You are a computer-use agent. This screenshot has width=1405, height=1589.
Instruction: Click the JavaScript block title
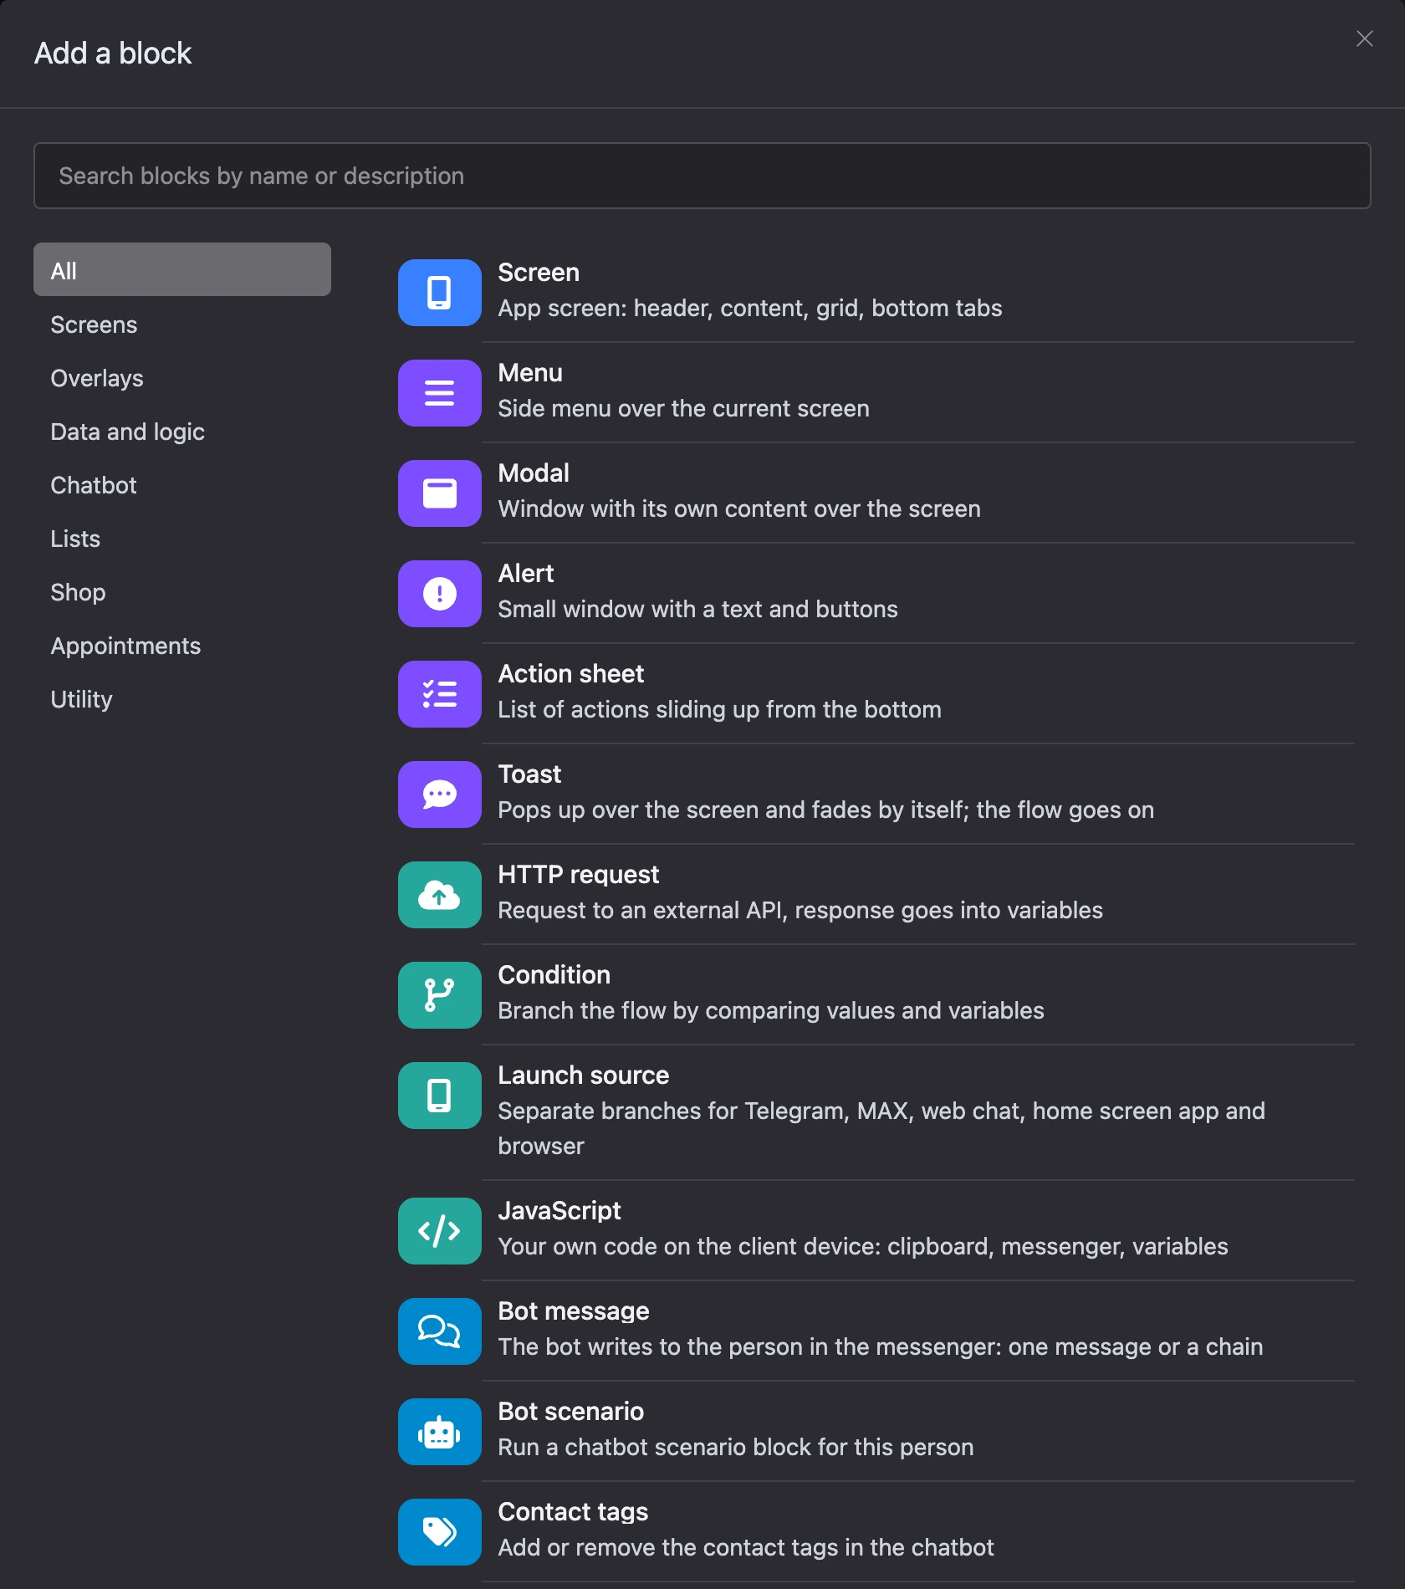pos(559,1211)
